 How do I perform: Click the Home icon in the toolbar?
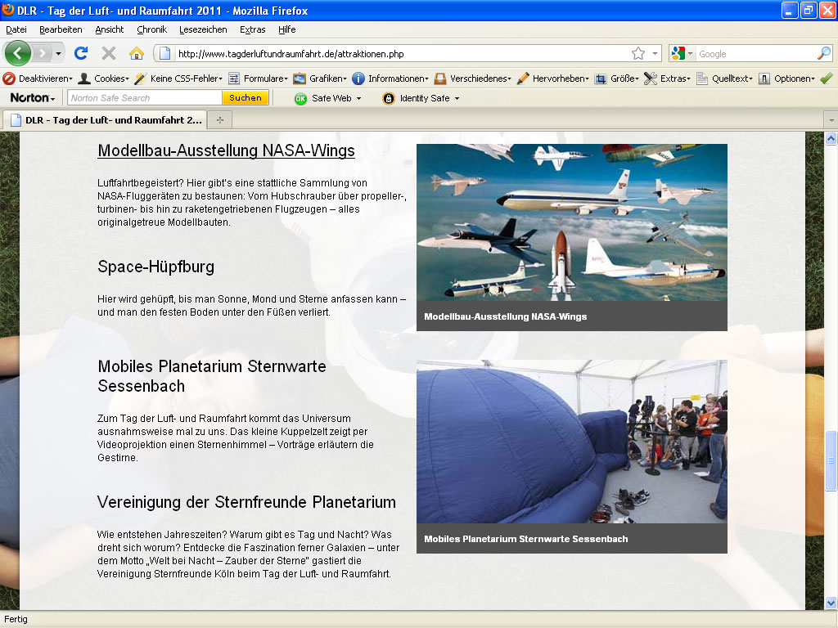tap(137, 53)
